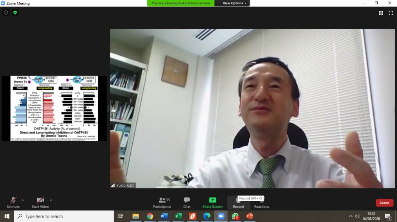Screen dimensions: 397x222
Task: Open Excel from the taskbar
Action: click(x=178, y=216)
